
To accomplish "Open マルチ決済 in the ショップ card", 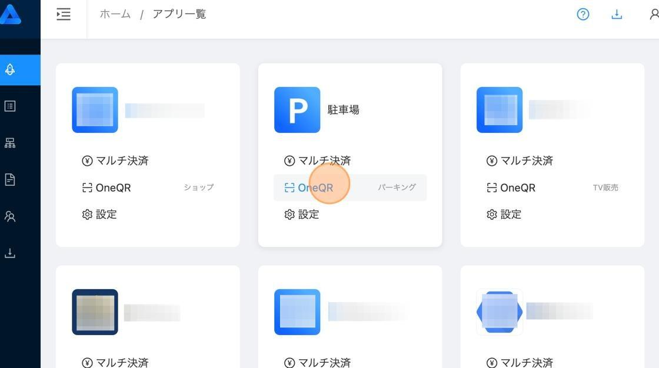I will point(115,161).
